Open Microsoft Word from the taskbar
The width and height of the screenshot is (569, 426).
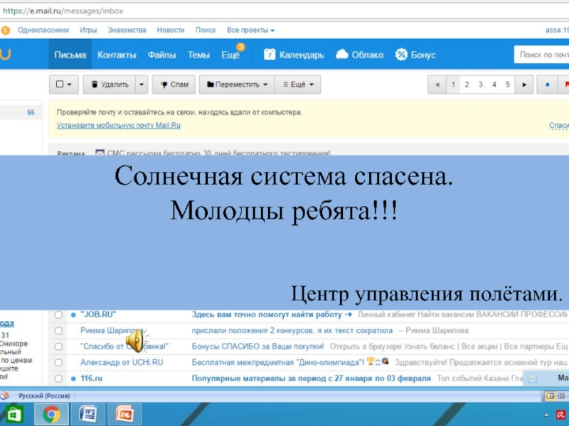tap(89, 414)
